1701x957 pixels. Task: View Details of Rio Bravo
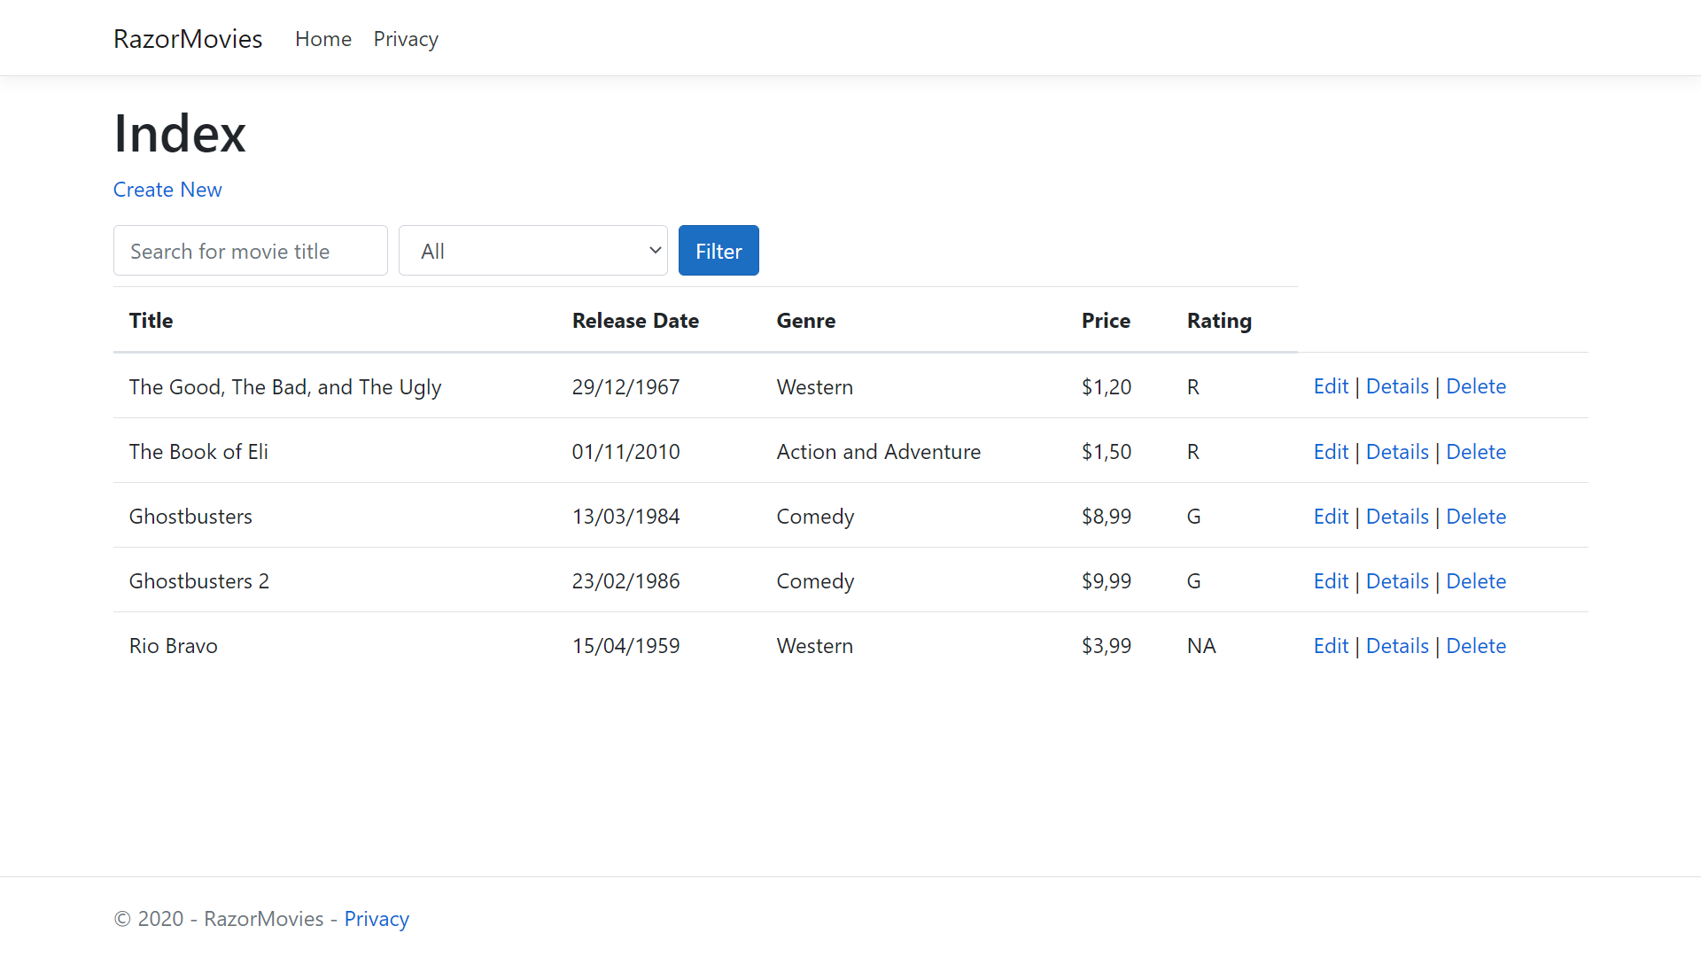click(1397, 645)
